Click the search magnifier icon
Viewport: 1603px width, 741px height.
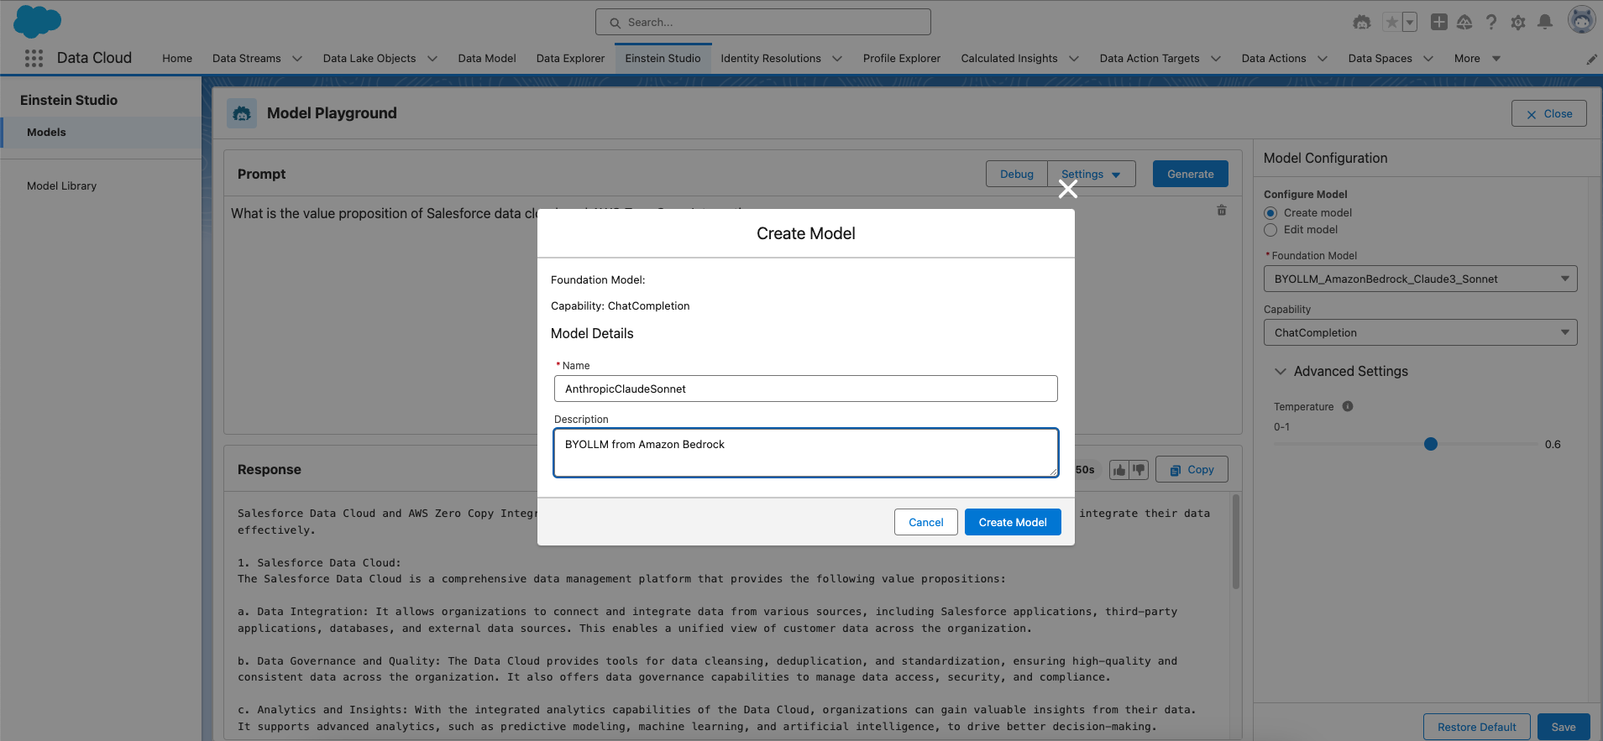616,23
